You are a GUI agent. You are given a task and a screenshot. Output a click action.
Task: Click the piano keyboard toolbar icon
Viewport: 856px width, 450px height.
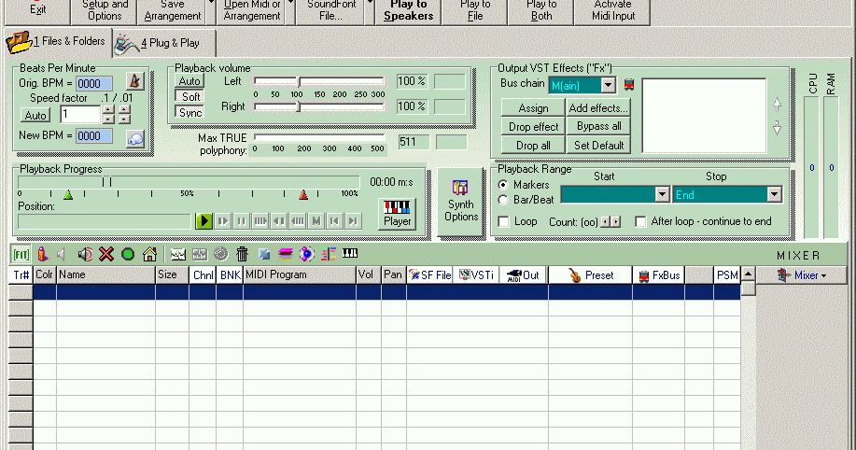[350, 253]
